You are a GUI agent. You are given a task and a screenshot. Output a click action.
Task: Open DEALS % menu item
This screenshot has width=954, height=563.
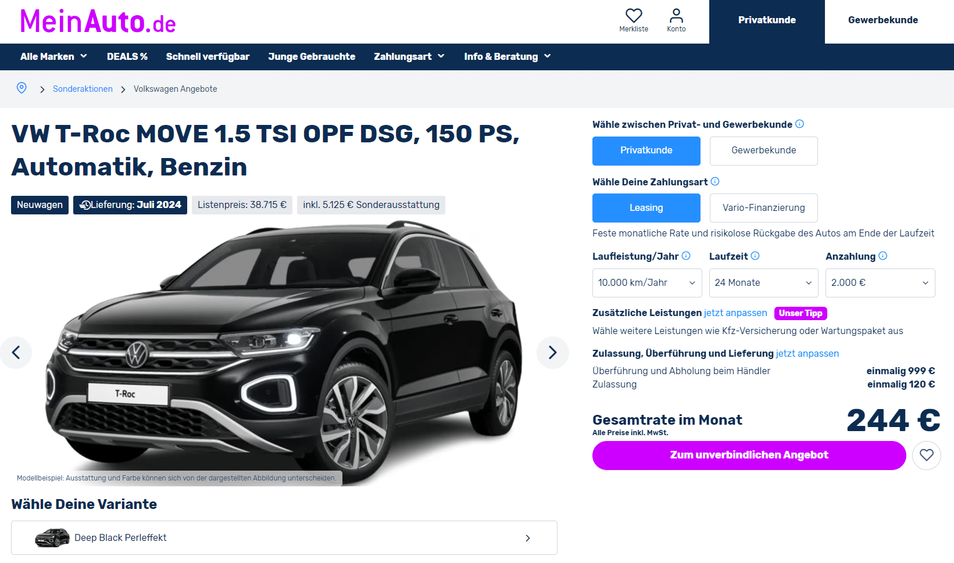[x=127, y=56]
